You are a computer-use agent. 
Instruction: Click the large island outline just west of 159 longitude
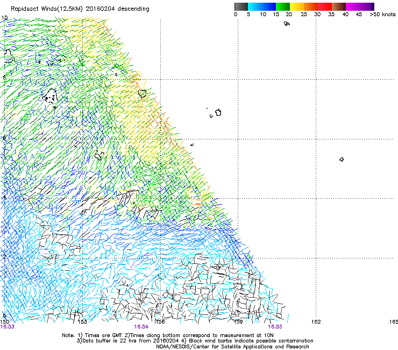(x=218, y=113)
